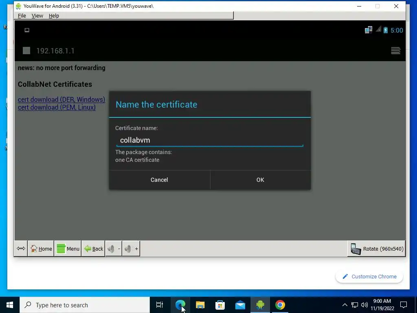
Task: Open the View menu
Action: 37,16
